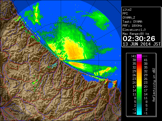The width and height of the screenshot is (162, 121).
Task: Click the Task: OYAMA line
Action: (x=132, y=22)
